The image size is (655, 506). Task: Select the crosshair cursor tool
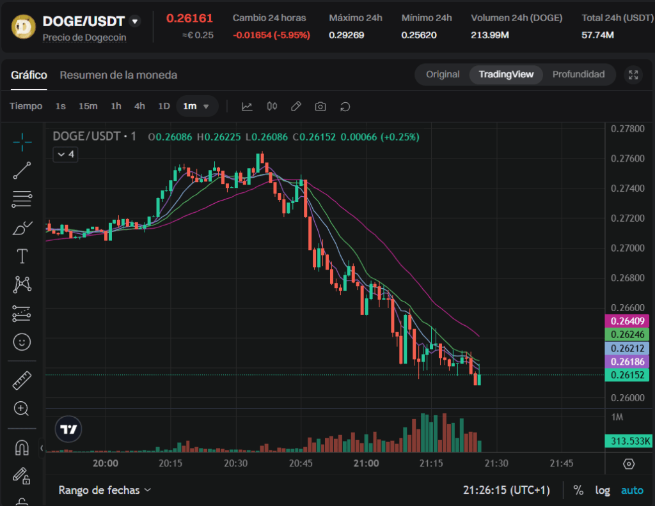22,142
